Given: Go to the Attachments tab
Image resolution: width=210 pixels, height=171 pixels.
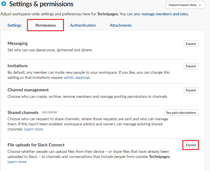Looking at the screenshot, I should (x=121, y=25).
